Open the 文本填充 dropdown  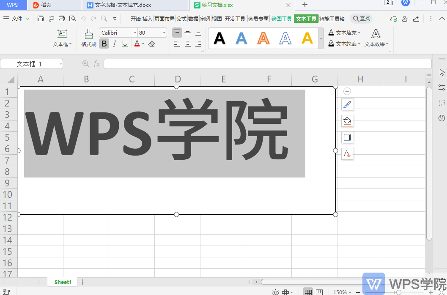click(344, 33)
